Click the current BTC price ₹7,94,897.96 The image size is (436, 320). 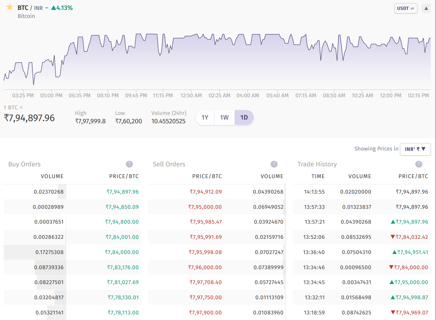[x=29, y=118]
